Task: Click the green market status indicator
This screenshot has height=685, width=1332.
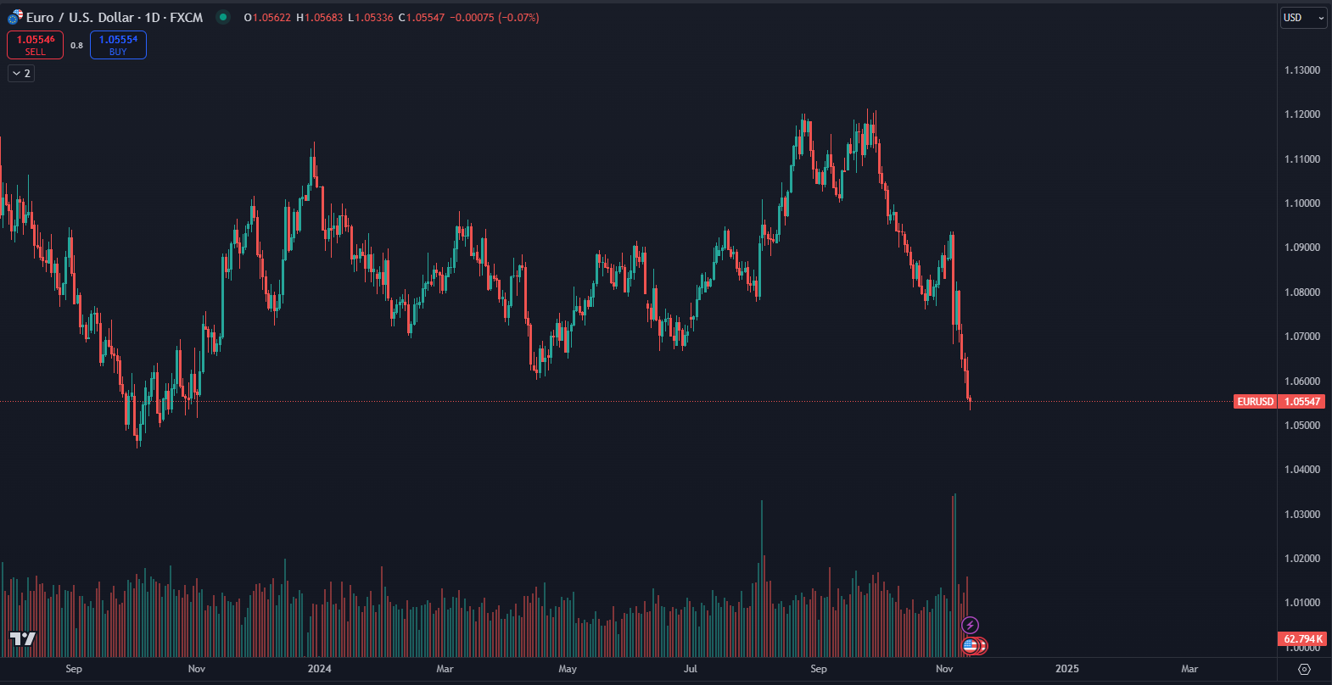Action: pos(222,17)
